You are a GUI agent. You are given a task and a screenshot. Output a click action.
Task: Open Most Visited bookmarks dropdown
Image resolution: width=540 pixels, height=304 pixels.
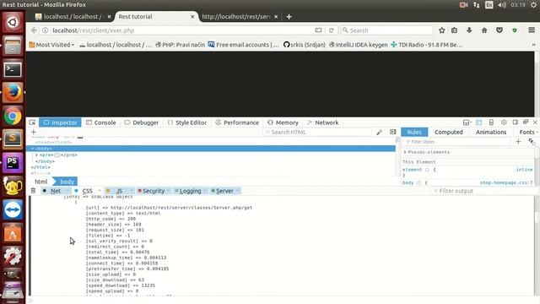point(51,45)
